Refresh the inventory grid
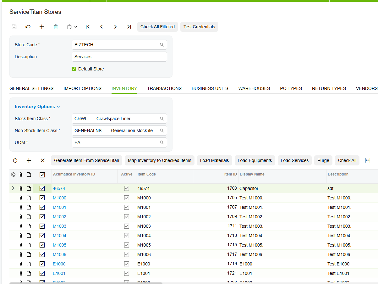This screenshot has height=284, width=378. (15, 160)
